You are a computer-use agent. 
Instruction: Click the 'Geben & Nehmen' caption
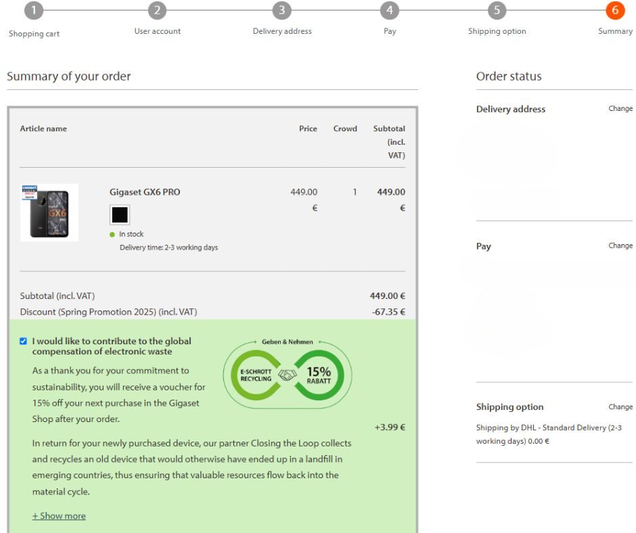point(287,342)
